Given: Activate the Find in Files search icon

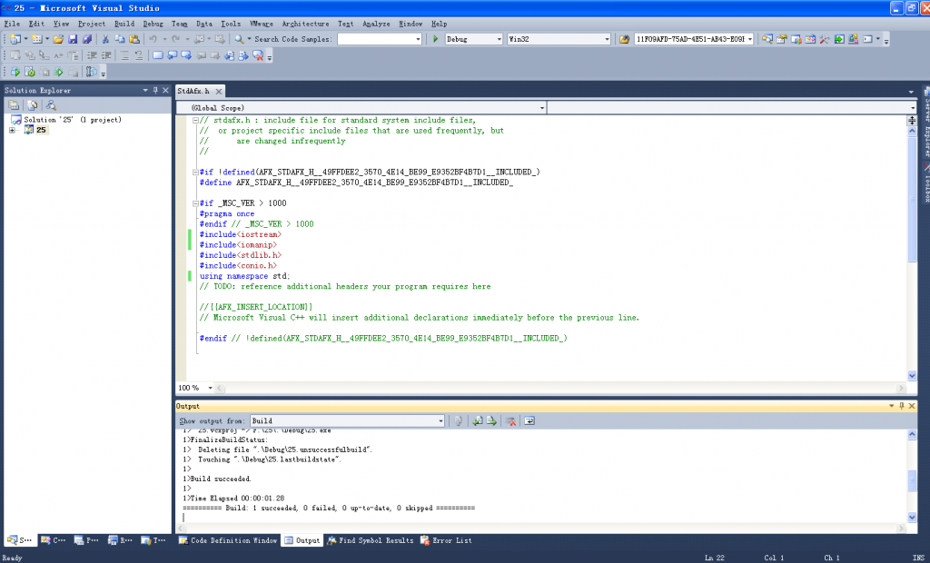Looking at the screenshot, I should (x=240, y=39).
